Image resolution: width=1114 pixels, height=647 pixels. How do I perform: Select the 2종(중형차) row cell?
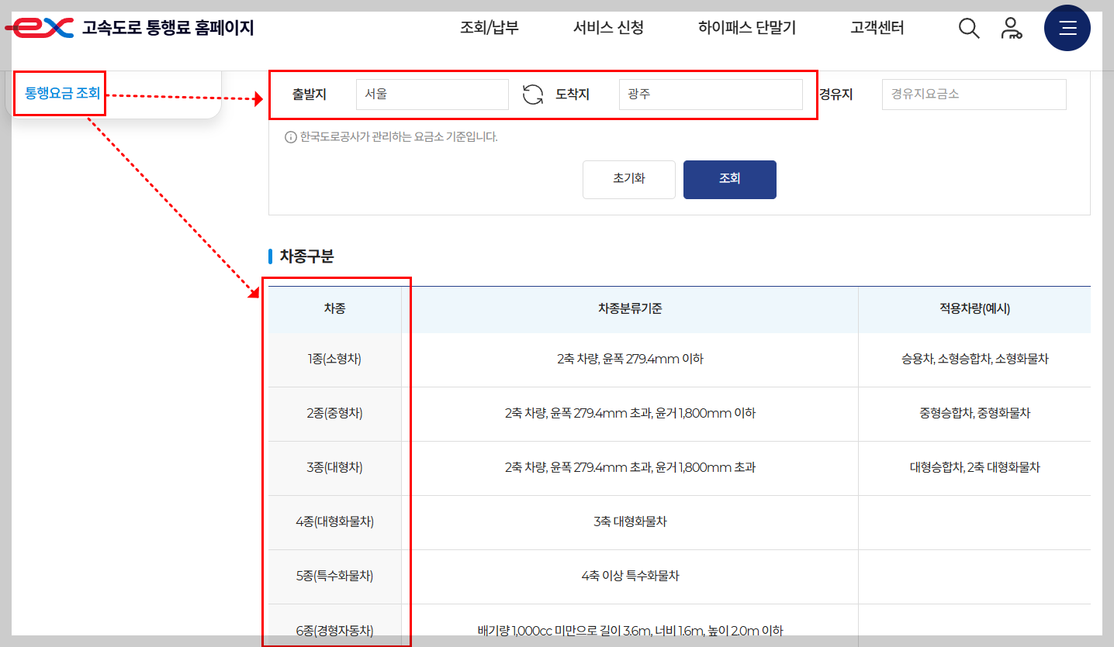point(335,414)
